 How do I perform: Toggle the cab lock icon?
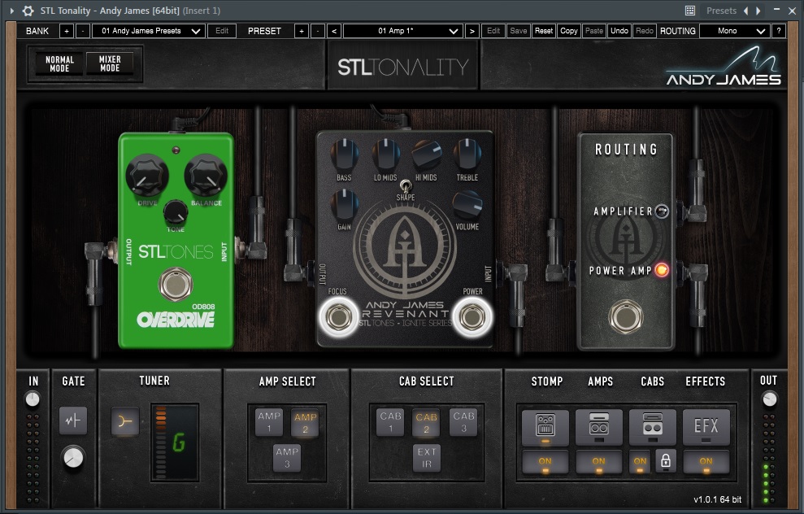[x=666, y=461]
